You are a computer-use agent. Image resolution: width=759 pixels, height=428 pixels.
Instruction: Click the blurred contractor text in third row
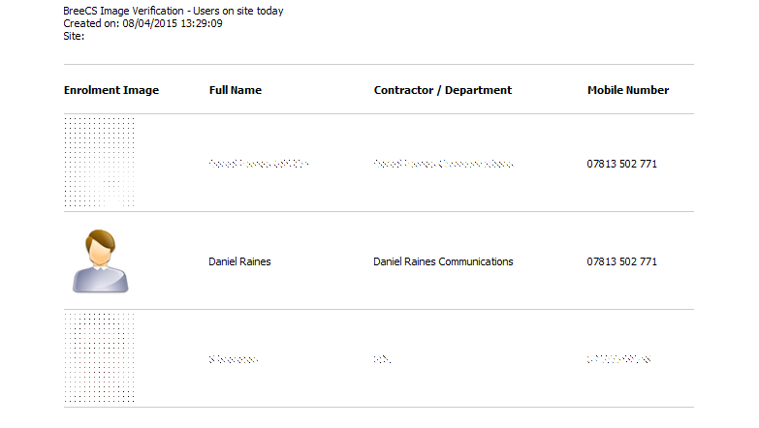(382, 359)
